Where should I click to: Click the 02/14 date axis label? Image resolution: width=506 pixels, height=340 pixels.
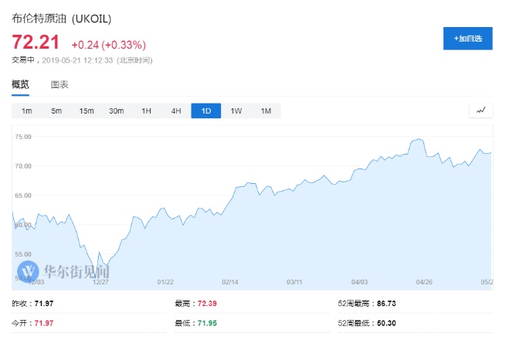[x=229, y=283]
